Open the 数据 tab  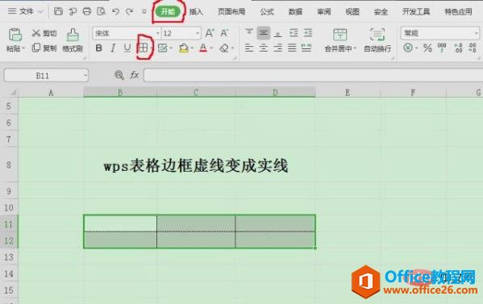click(295, 12)
